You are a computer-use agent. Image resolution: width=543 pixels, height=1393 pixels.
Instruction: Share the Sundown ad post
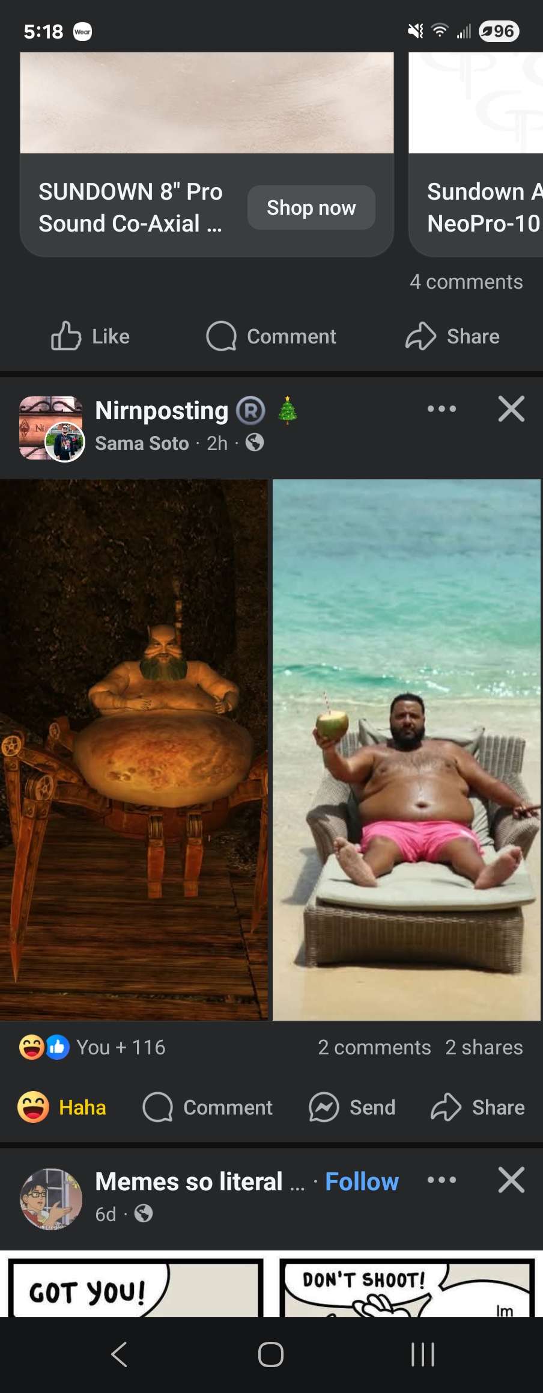tap(452, 336)
